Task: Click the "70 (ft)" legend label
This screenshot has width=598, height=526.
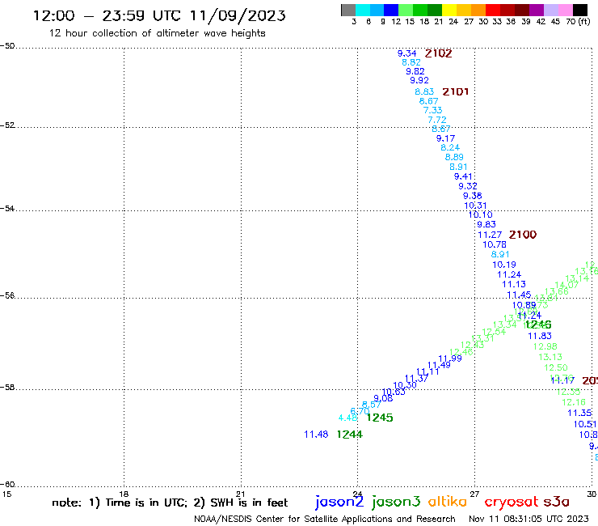Action: coord(578,22)
